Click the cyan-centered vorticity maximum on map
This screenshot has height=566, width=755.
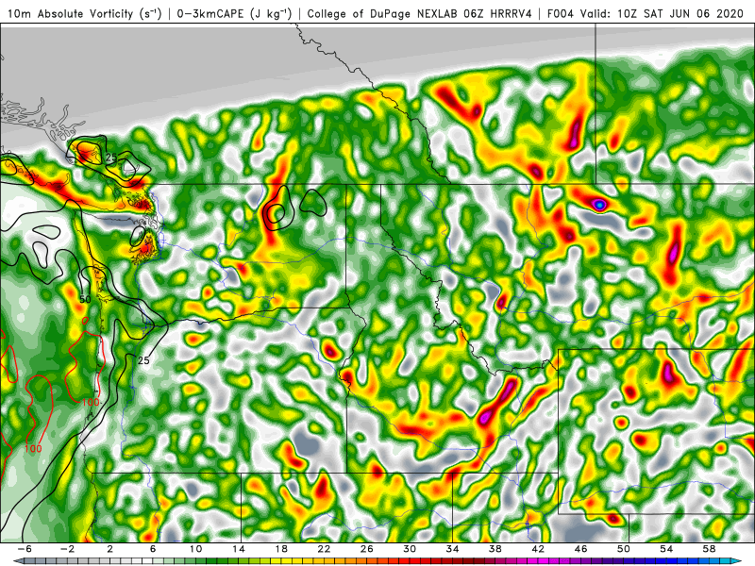pyautogui.click(x=599, y=205)
